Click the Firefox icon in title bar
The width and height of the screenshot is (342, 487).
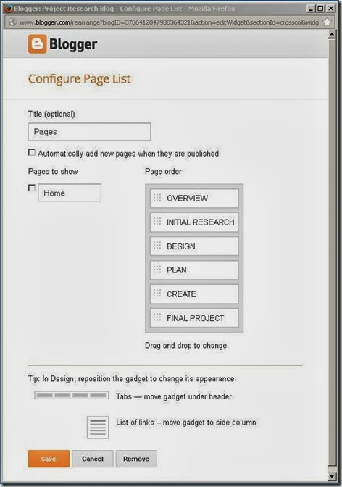[x=9, y=8]
